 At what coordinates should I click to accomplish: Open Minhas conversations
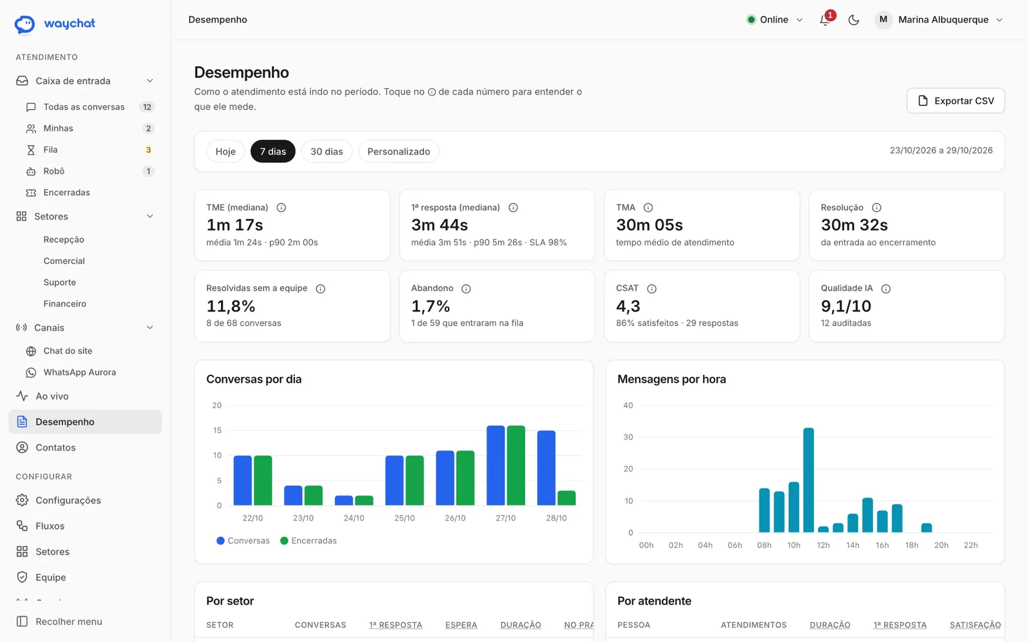pyautogui.click(x=90, y=128)
